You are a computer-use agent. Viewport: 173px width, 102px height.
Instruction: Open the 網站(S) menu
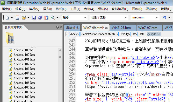pyautogui.click(x=103, y=9)
